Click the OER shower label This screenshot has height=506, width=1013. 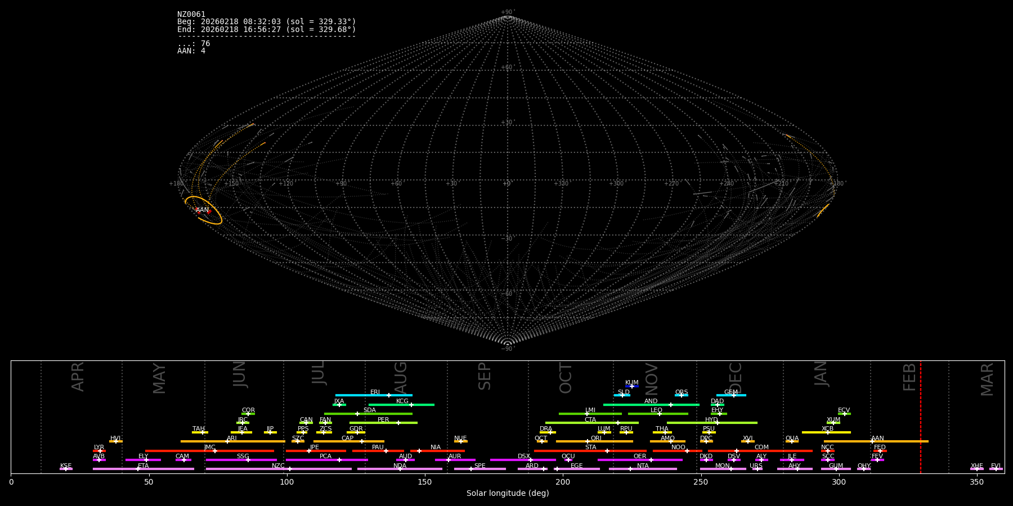(640, 457)
